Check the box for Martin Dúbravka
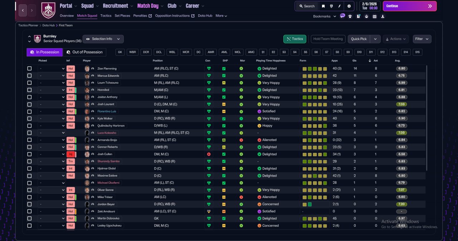The height and width of the screenshot is (241, 458). 29,218
